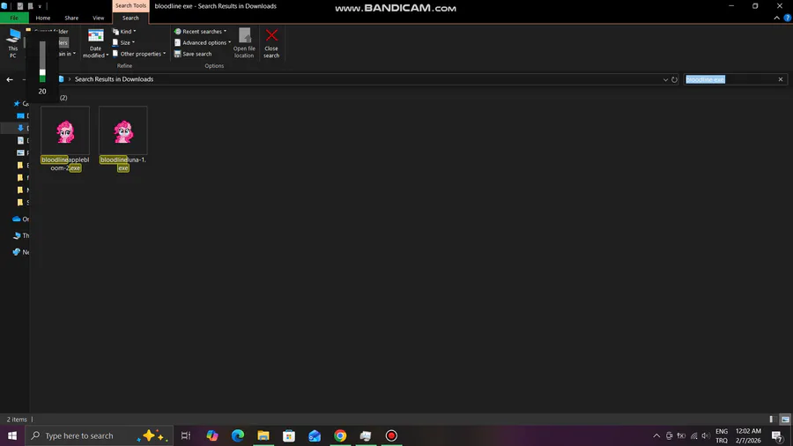Select Network in navigation pane
The width and height of the screenshot is (793, 446).
click(x=20, y=252)
